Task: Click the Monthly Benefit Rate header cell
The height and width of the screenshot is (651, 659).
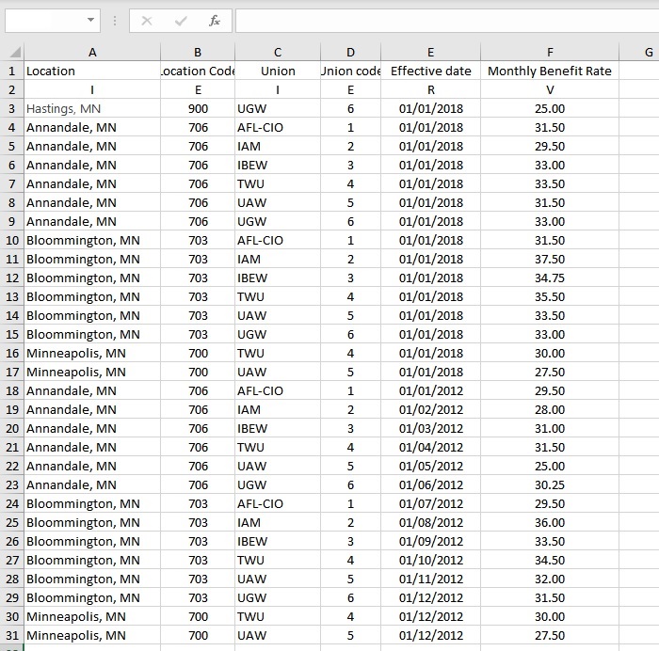Action: (549, 71)
